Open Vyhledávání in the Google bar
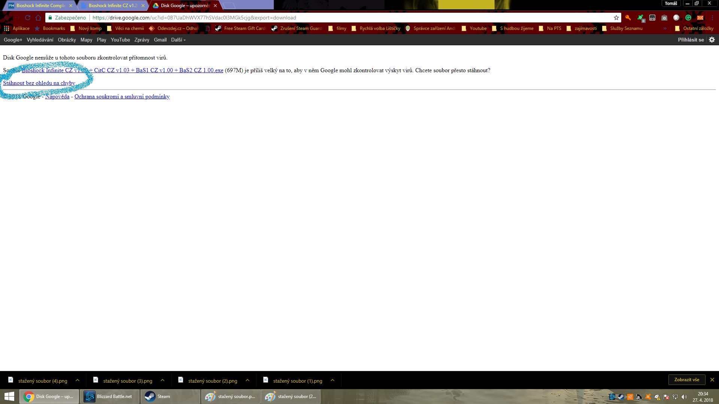Screen dimensions: 719x404 pos(40,40)
